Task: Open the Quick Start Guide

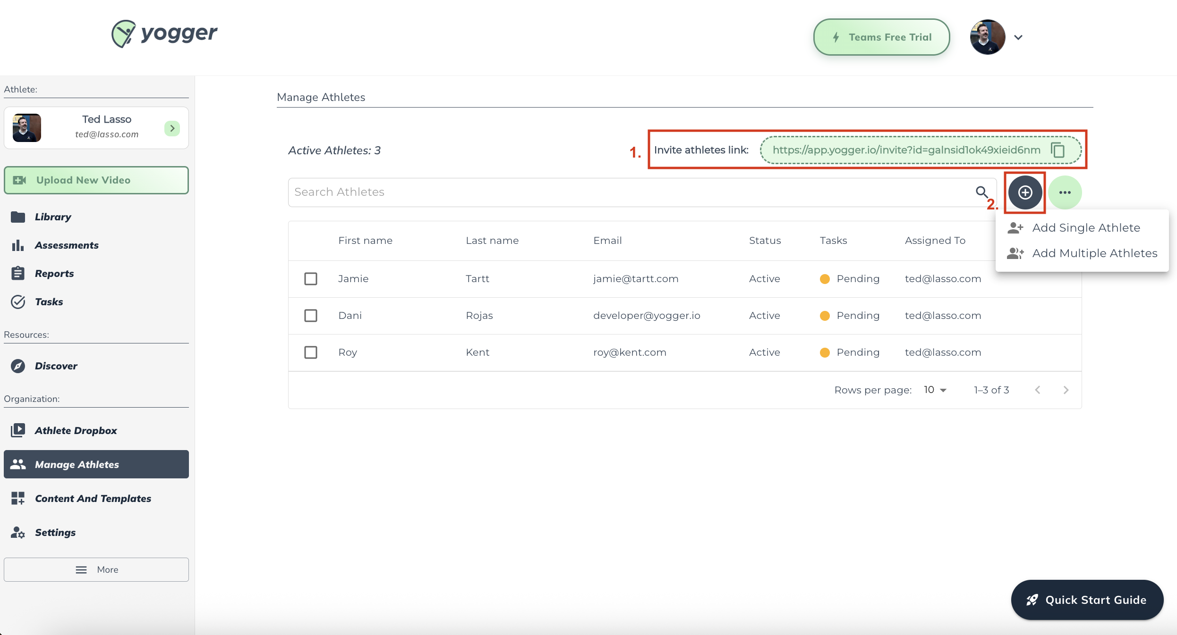Action: click(1087, 600)
